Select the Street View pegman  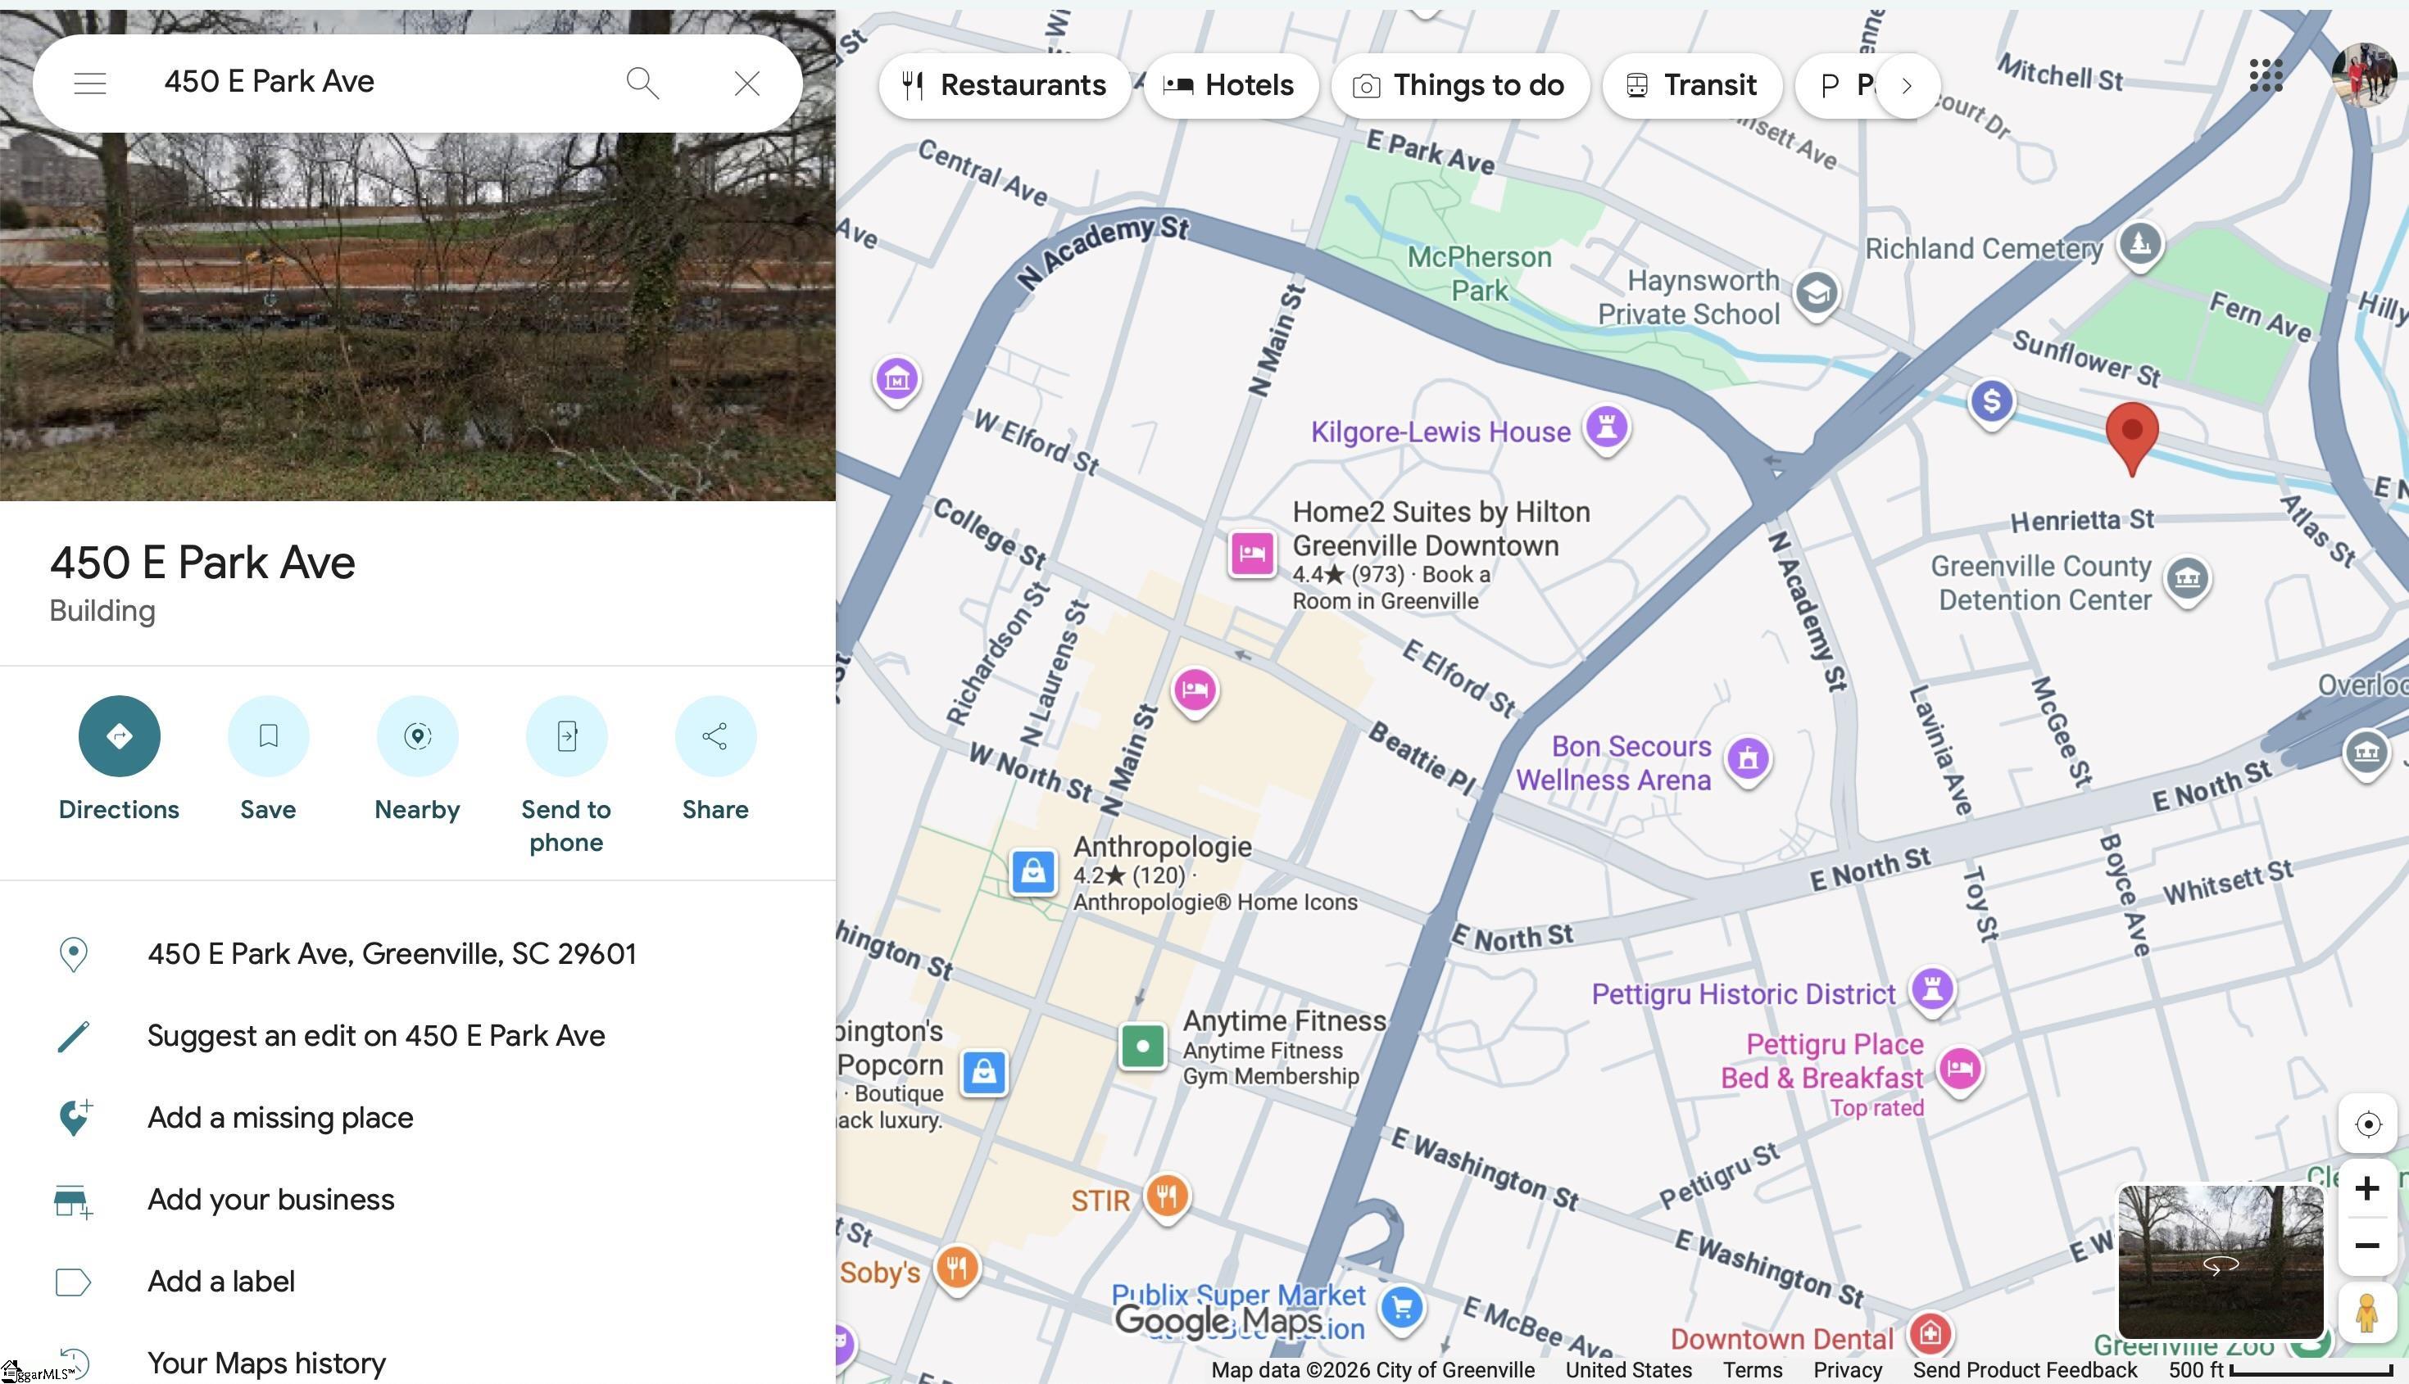point(2367,1314)
